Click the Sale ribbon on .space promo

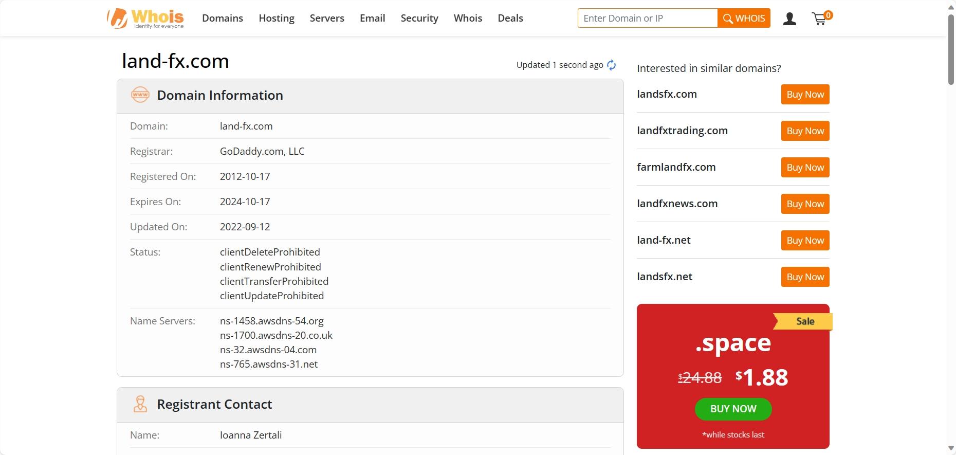tap(803, 321)
